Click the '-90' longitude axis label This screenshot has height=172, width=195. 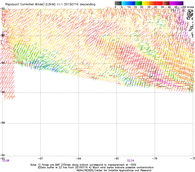(2, 158)
